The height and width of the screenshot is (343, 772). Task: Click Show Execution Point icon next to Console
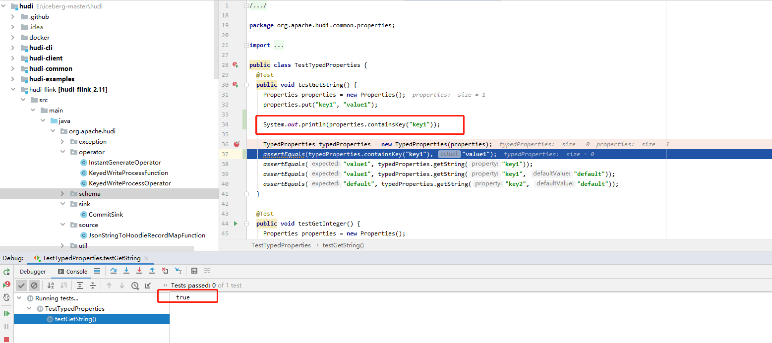(97, 271)
